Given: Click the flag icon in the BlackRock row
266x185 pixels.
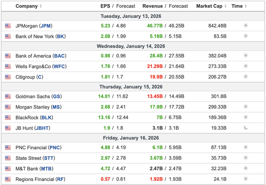Looking at the screenshot, I should click(8, 117).
